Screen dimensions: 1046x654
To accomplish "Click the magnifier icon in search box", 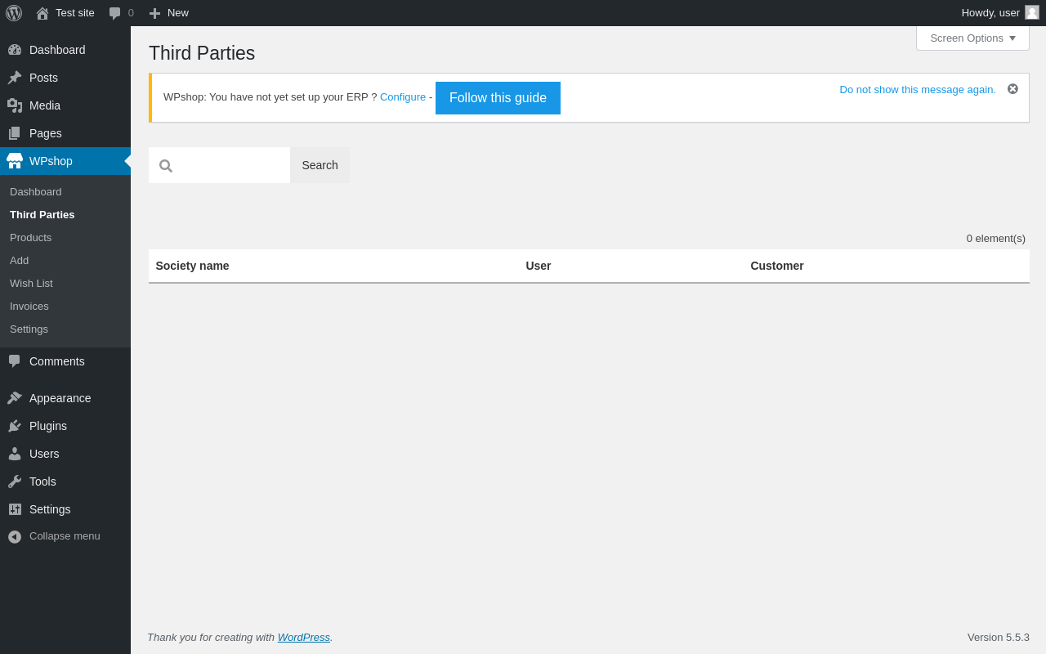I will pyautogui.click(x=166, y=166).
